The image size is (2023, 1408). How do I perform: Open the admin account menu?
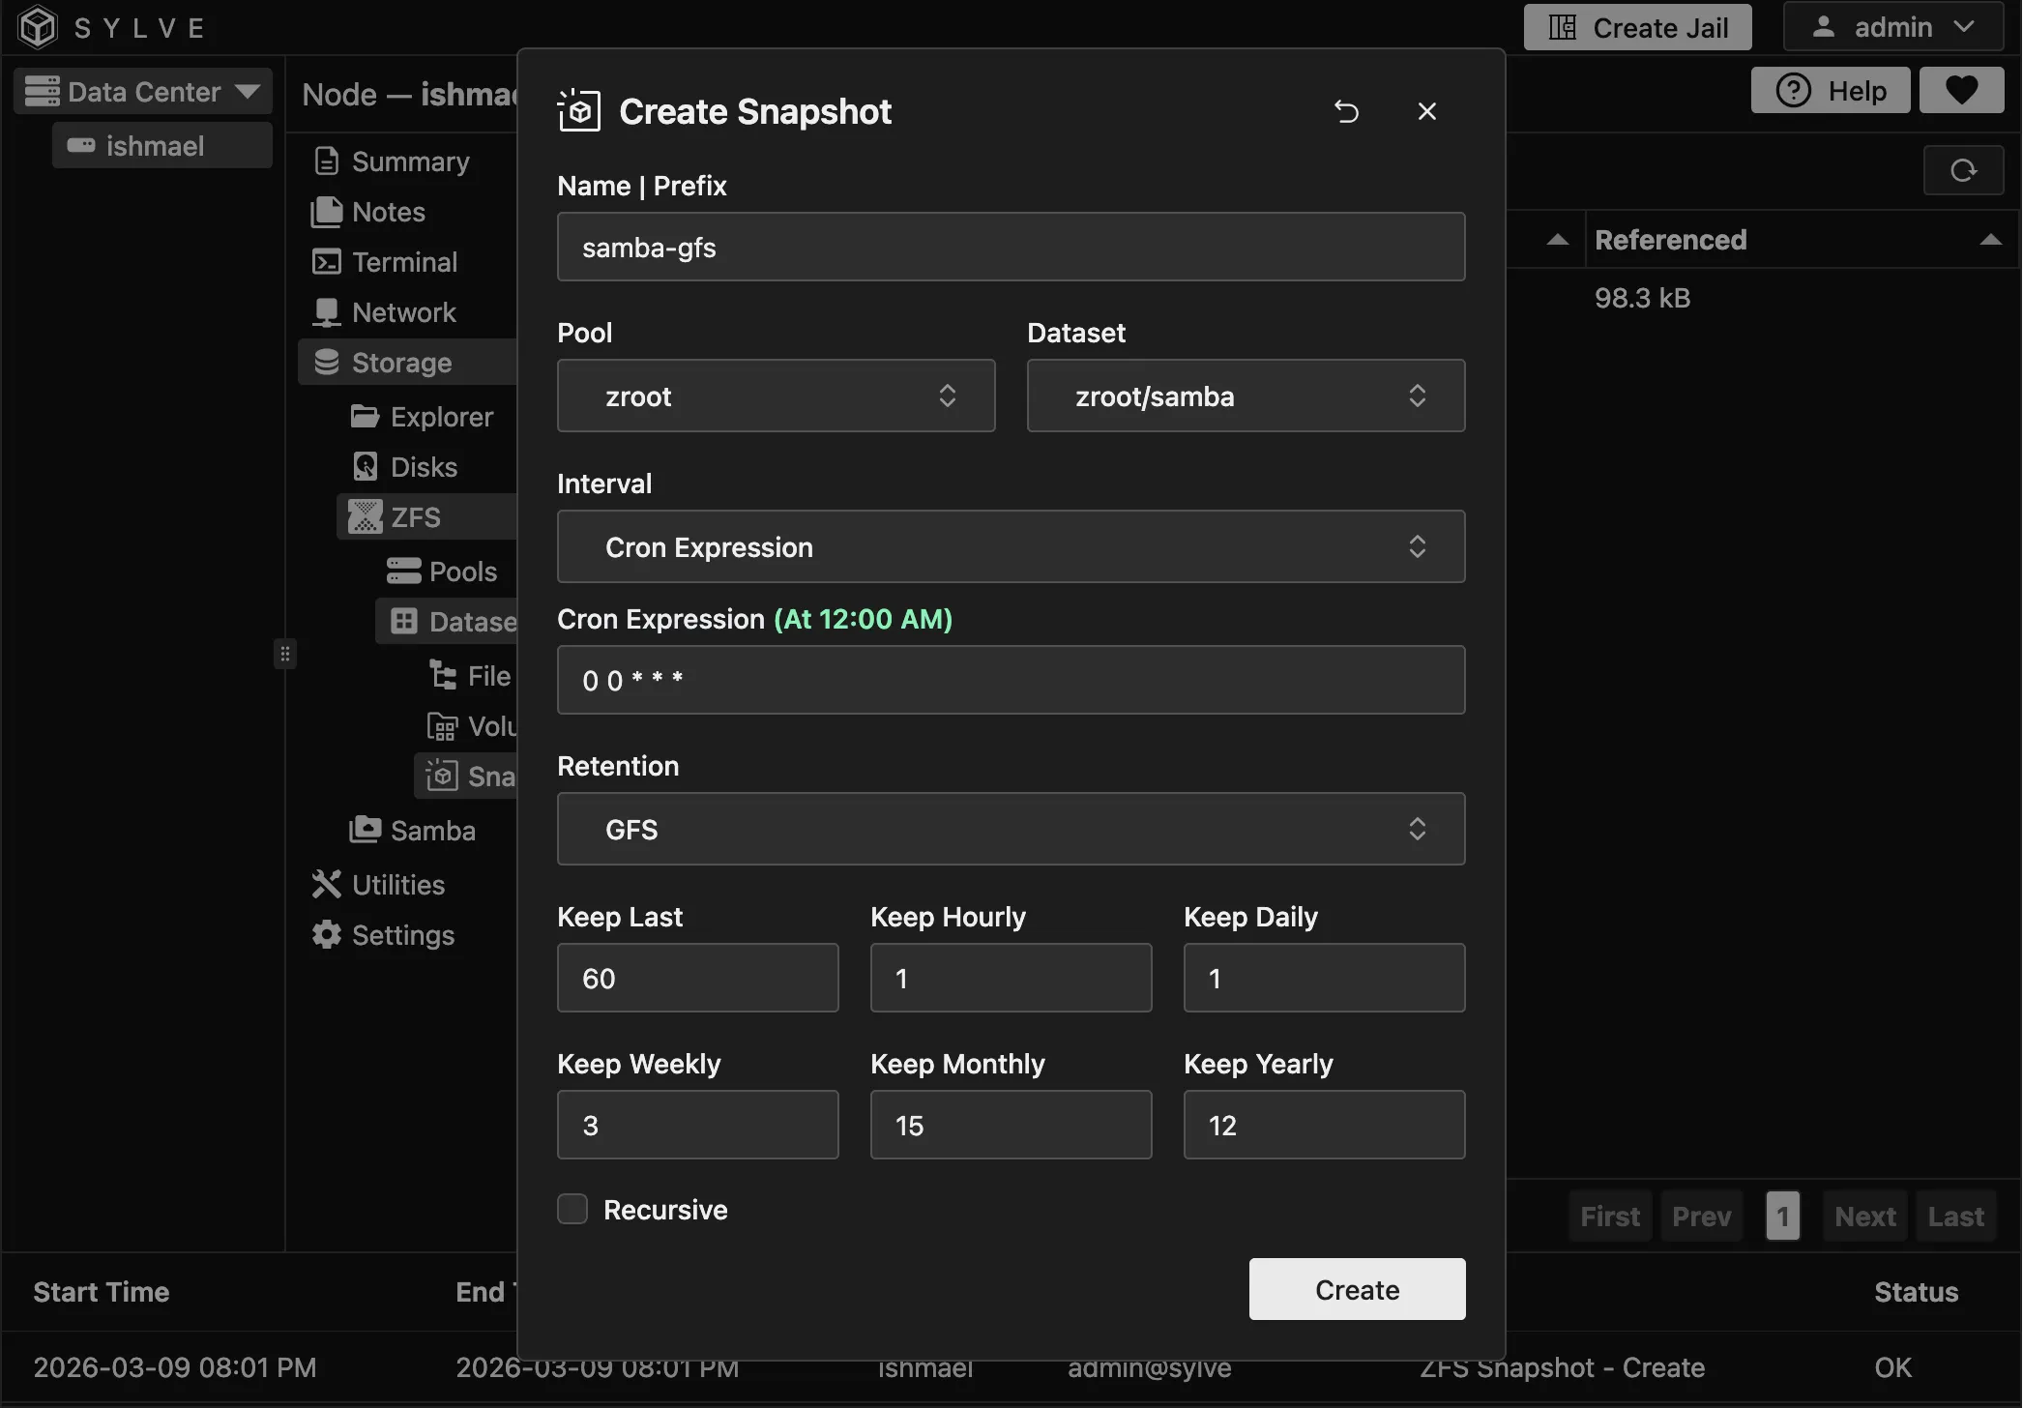click(x=1892, y=26)
